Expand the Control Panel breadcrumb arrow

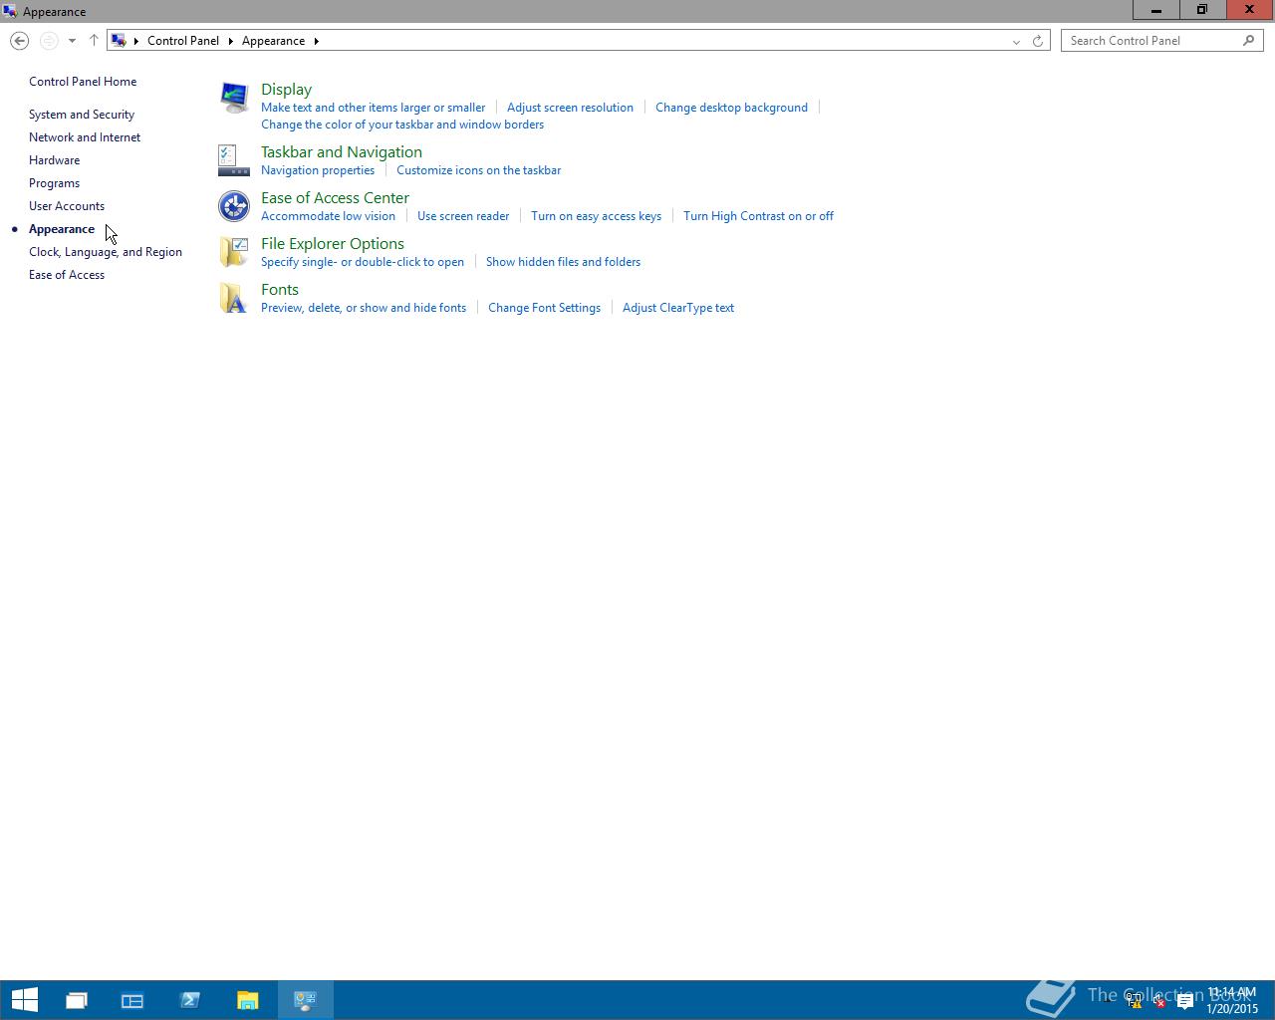point(230,41)
